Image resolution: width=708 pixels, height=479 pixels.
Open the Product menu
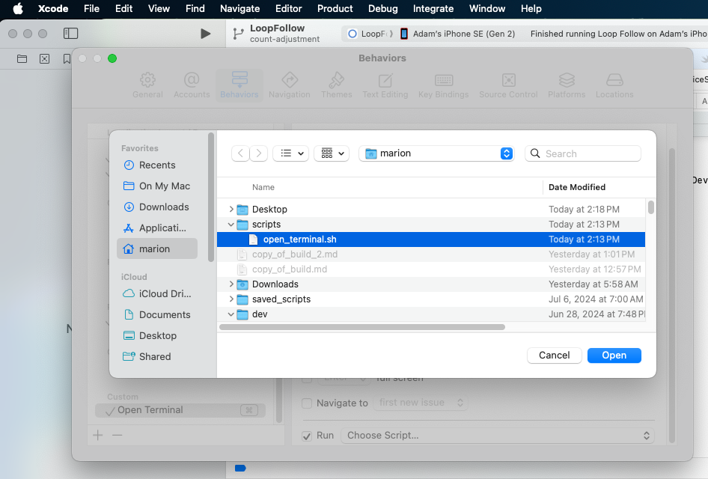click(335, 9)
